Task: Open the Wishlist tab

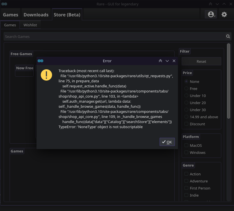Action: [30, 25]
